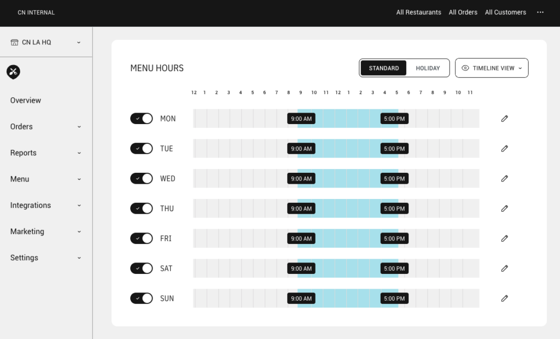Open Overview in the sidebar
The image size is (560, 339).
(26, 101)
